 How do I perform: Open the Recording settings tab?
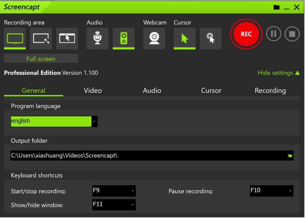tap(270, 91)
